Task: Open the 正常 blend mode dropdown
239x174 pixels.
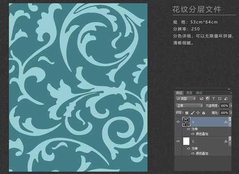Action: (189, 106)
